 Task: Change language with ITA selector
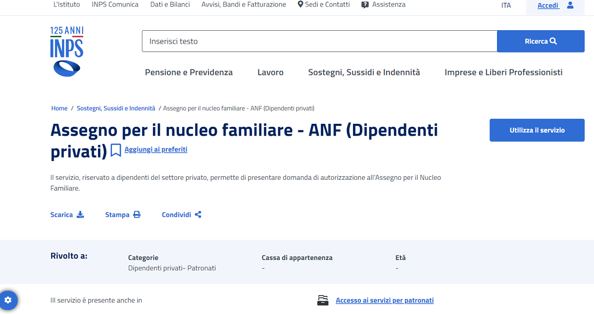coord(506,5)
